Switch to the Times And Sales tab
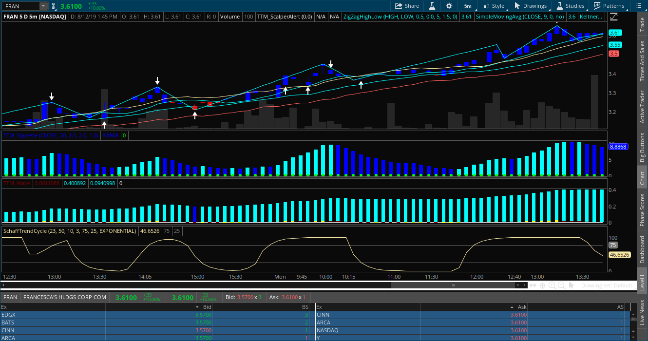 tap(642, 61)
